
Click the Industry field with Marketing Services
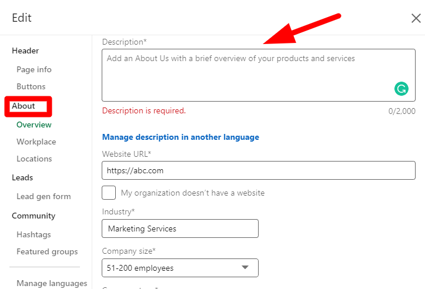180,228
